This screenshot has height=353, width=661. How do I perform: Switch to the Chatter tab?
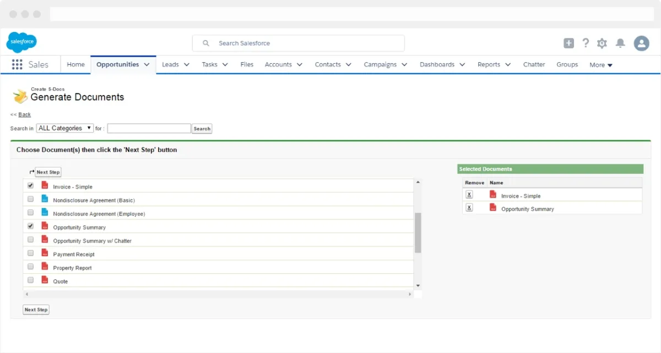coord(534,64)
